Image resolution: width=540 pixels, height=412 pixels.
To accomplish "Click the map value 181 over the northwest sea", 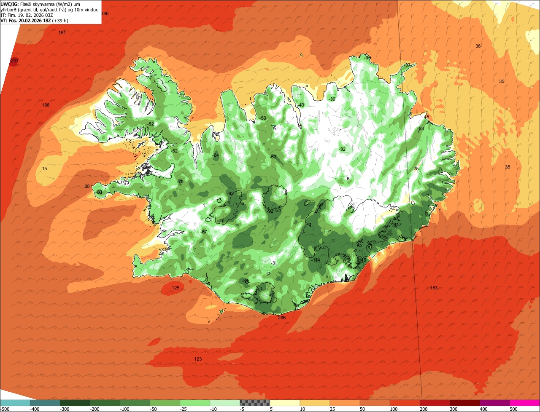I will coord(62,33).
